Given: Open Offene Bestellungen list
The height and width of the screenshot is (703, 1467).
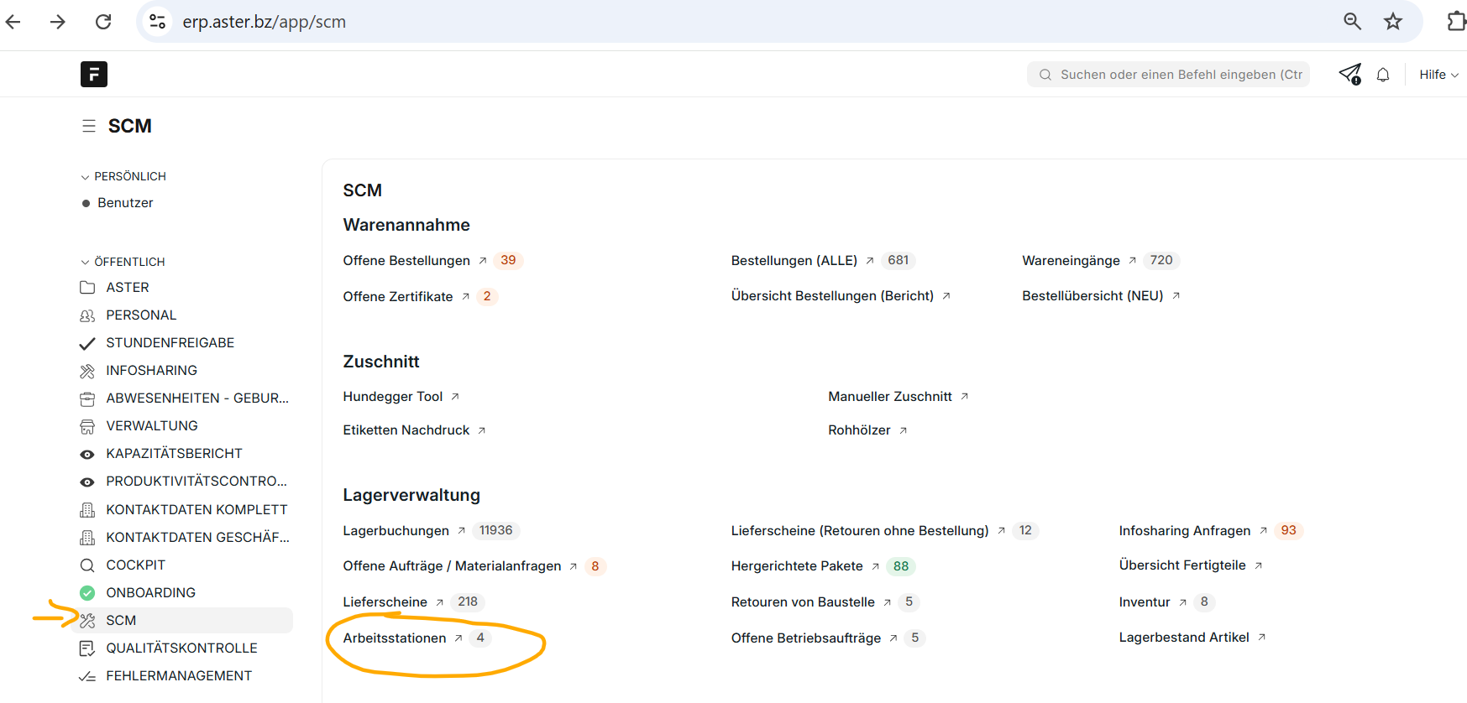Looking at the screenshot, I should click(x=406, y=260).
